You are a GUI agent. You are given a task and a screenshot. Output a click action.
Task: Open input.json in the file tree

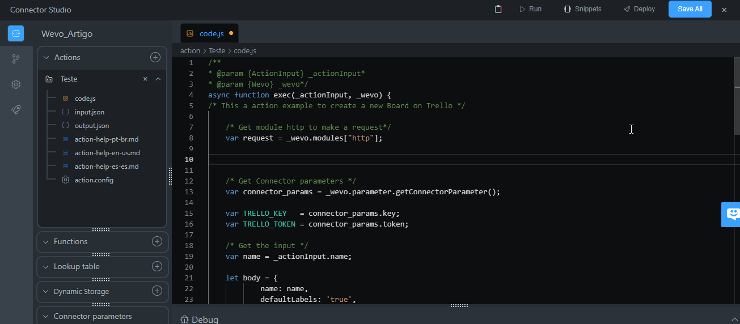[x=89, y=112]
